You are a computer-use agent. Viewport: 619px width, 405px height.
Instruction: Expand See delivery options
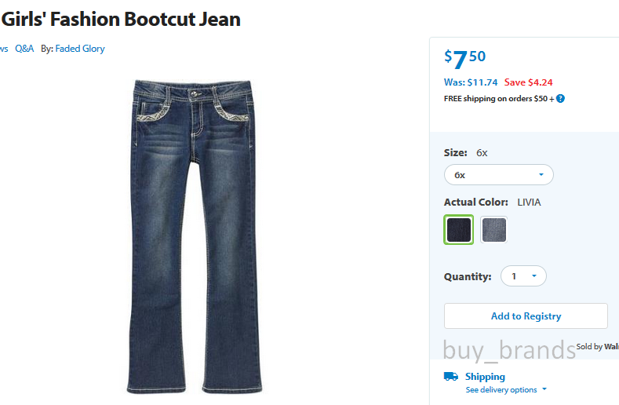501,389
